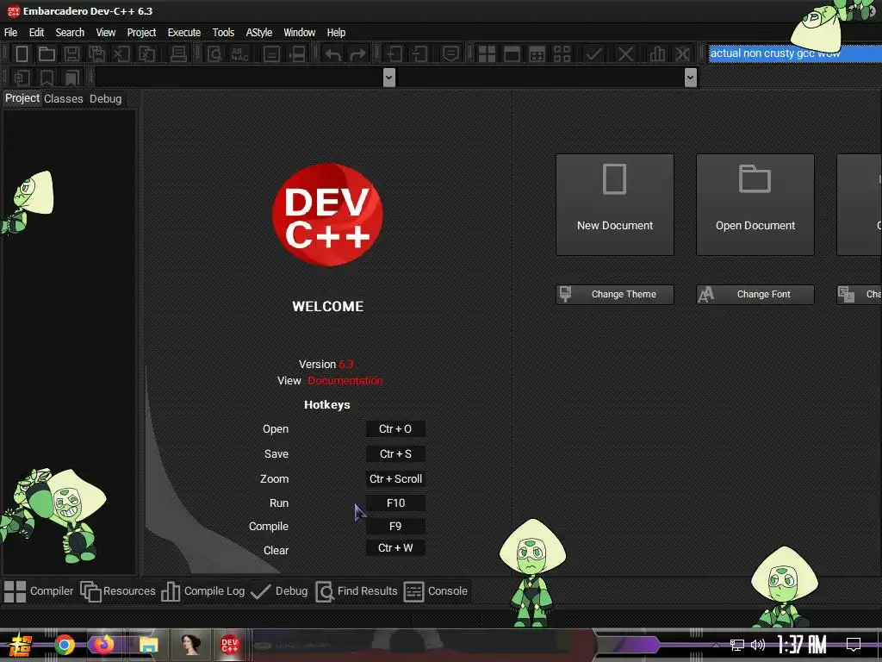
Task: Open the Resources bottom panel tab
Action: [x=117, y=591]
